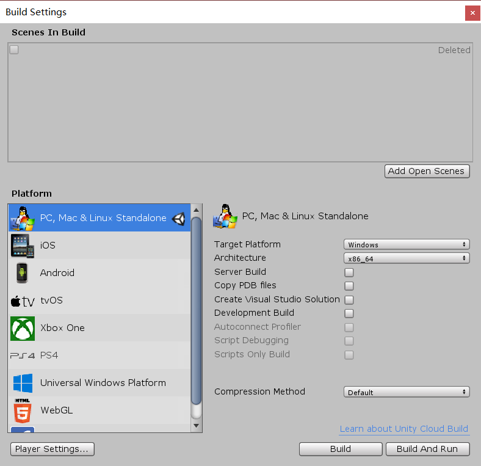Click the WebGL HTML5 icon
Screen dimensions: 481x466
[23, 410]
